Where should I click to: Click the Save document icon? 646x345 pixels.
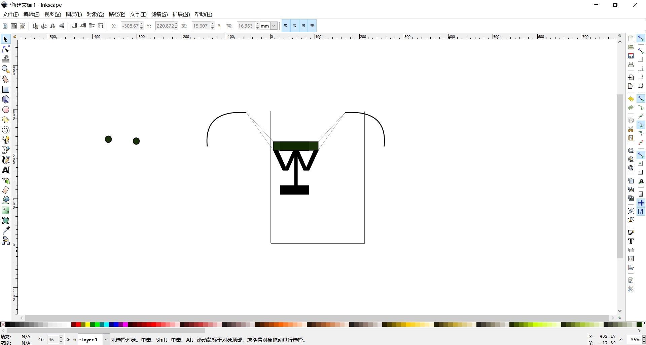coord(631,56)
